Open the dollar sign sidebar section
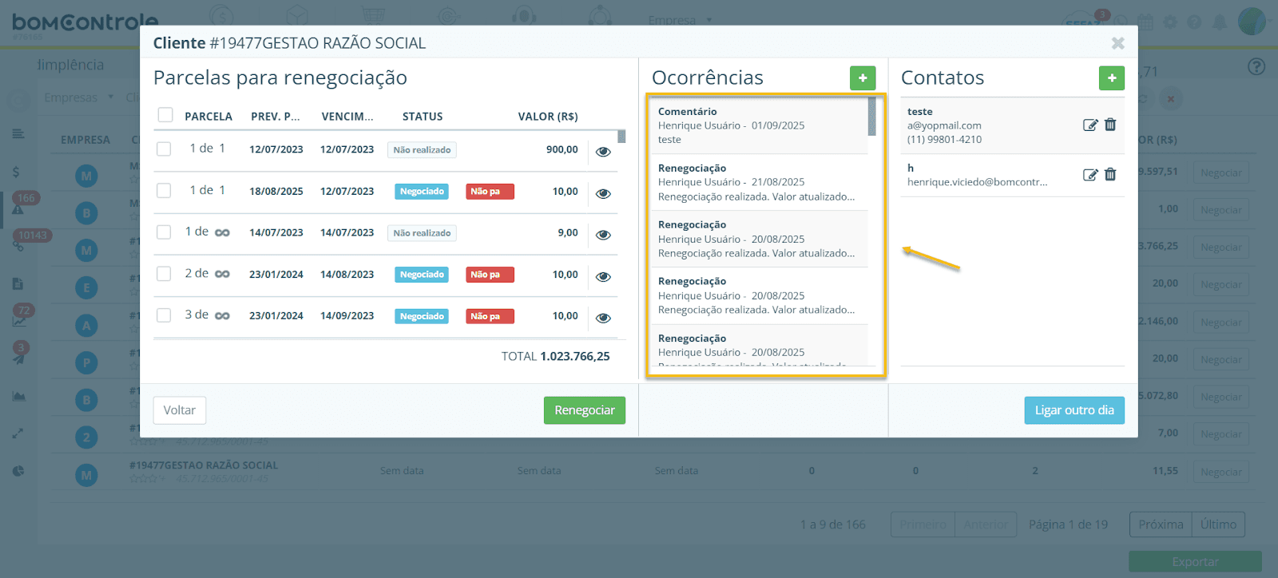 click(16, 172)
